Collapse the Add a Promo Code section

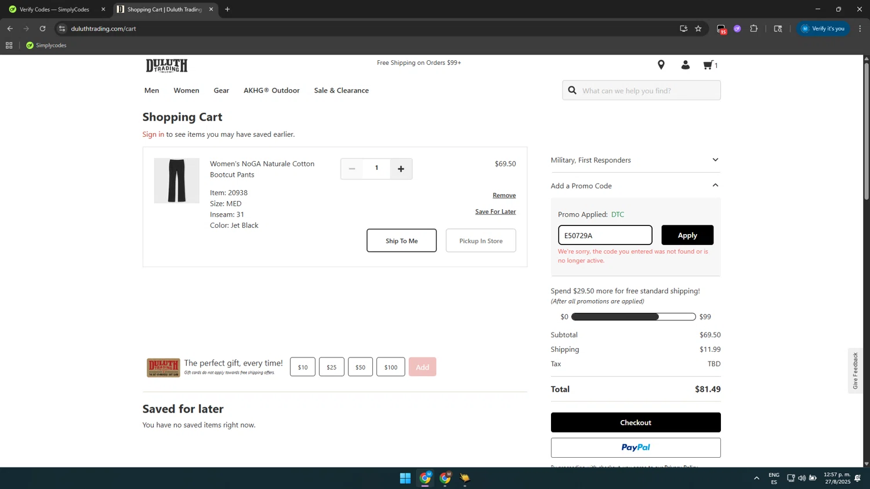pyautogui.click(x=636, y=185)
